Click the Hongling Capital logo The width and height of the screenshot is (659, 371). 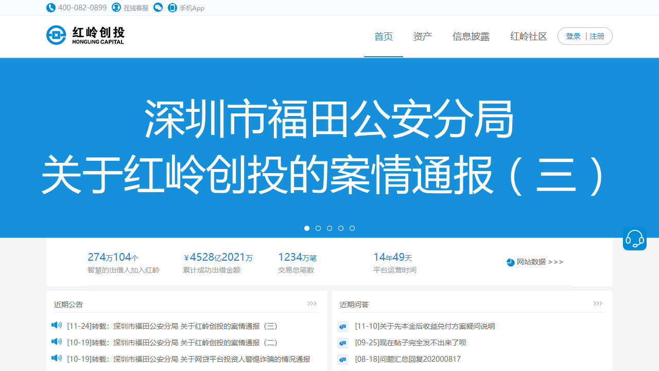[85, 35]
